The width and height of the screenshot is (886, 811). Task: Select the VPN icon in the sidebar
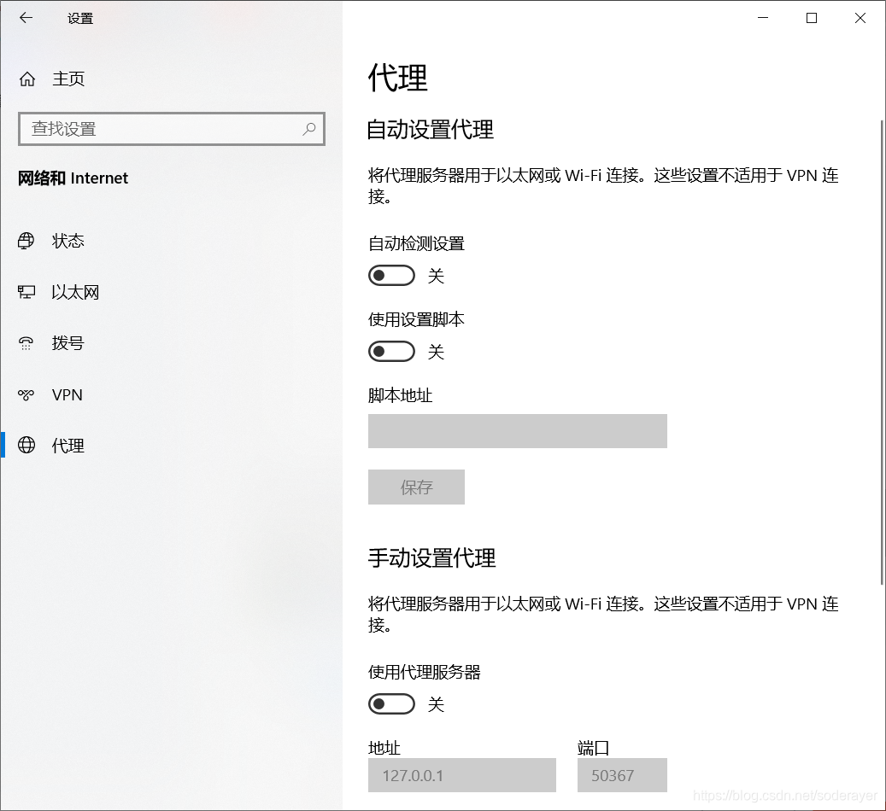pos(26,394)
